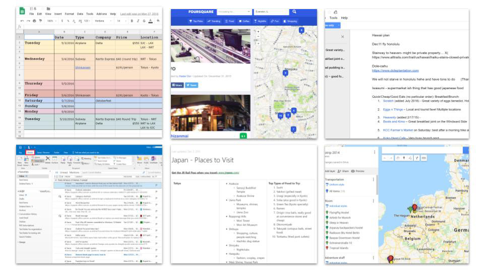484x272 pixels.
Task: Open the 'view only' mode dropdown in Docs
Action: point(332,25)
